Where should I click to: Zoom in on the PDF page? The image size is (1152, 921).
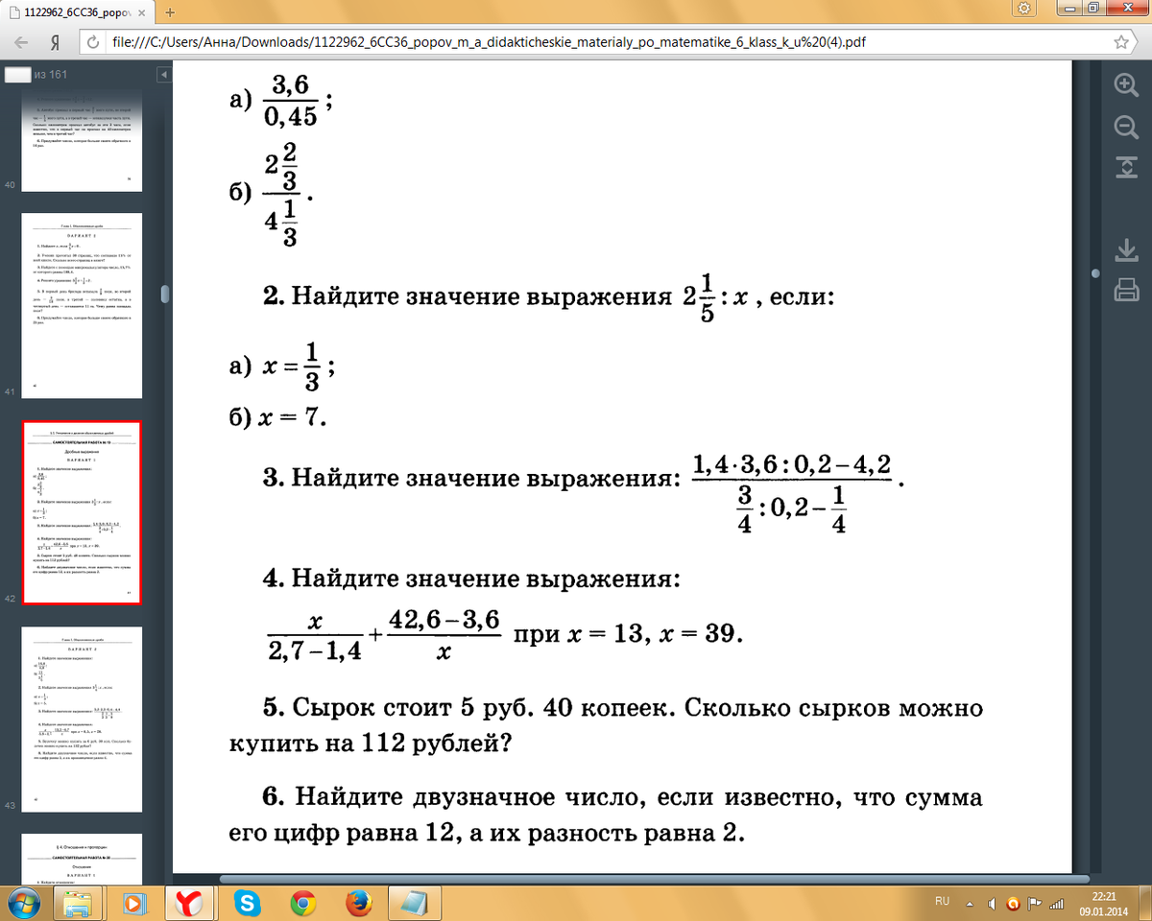point(1125,83)
